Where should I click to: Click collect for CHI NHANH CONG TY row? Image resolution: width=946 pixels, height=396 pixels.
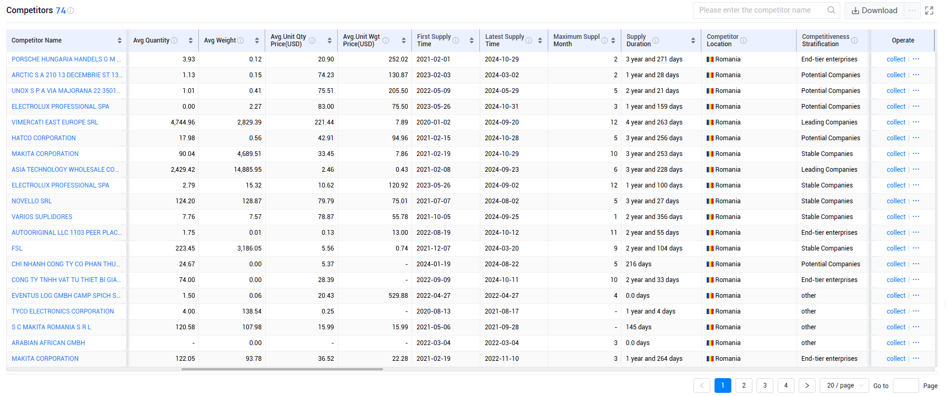pyautogui.click(x=896, y=264)
